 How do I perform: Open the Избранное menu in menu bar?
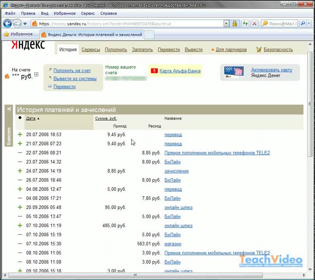65,13
